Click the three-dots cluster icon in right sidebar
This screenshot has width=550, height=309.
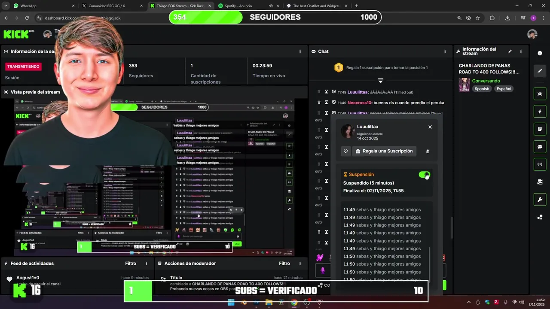[540, 217]
